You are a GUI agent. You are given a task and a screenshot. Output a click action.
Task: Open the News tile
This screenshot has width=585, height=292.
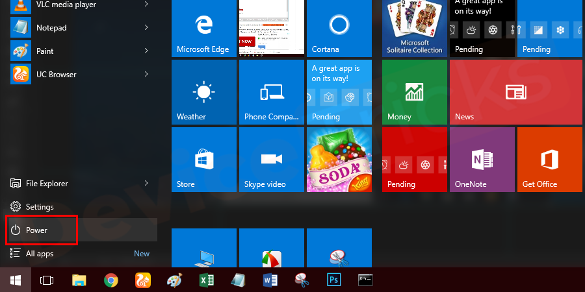(x=515, y=92)
